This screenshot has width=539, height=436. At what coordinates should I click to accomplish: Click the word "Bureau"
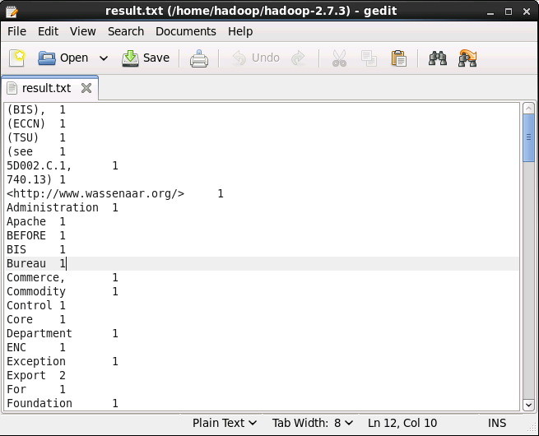[26, 263]
